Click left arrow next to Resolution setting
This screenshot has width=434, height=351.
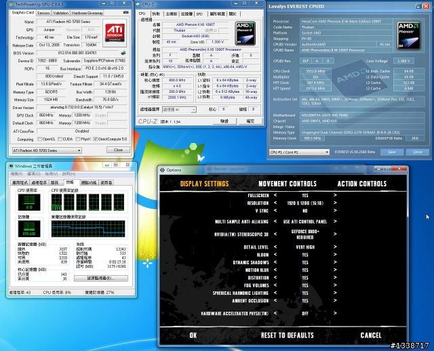[x=275, y=203]
